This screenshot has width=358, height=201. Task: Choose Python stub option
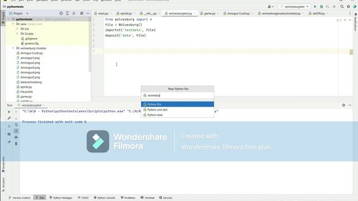pos(178,115)
